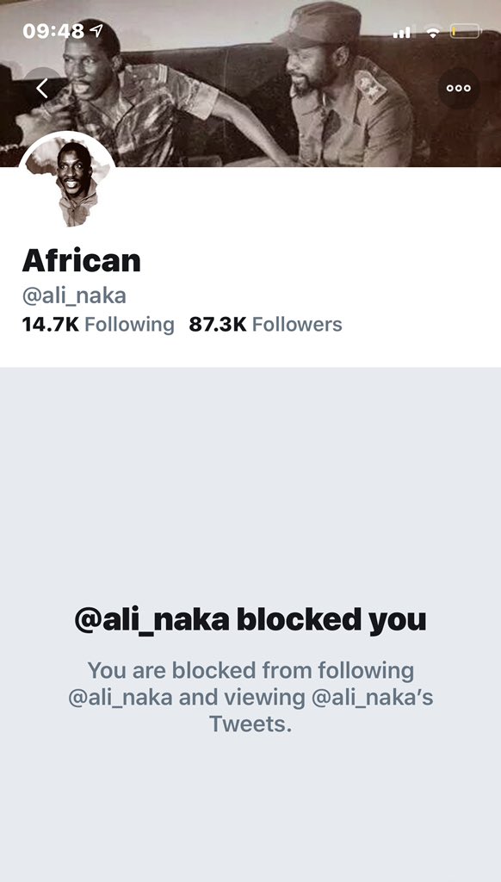Tap the back arrow icon
Image resolution: width=501 pixels, height=882 pixels.
(43, 89)
